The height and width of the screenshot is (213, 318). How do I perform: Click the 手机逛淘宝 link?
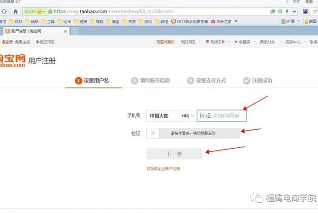pyautogui.click(x=45, y=42)
